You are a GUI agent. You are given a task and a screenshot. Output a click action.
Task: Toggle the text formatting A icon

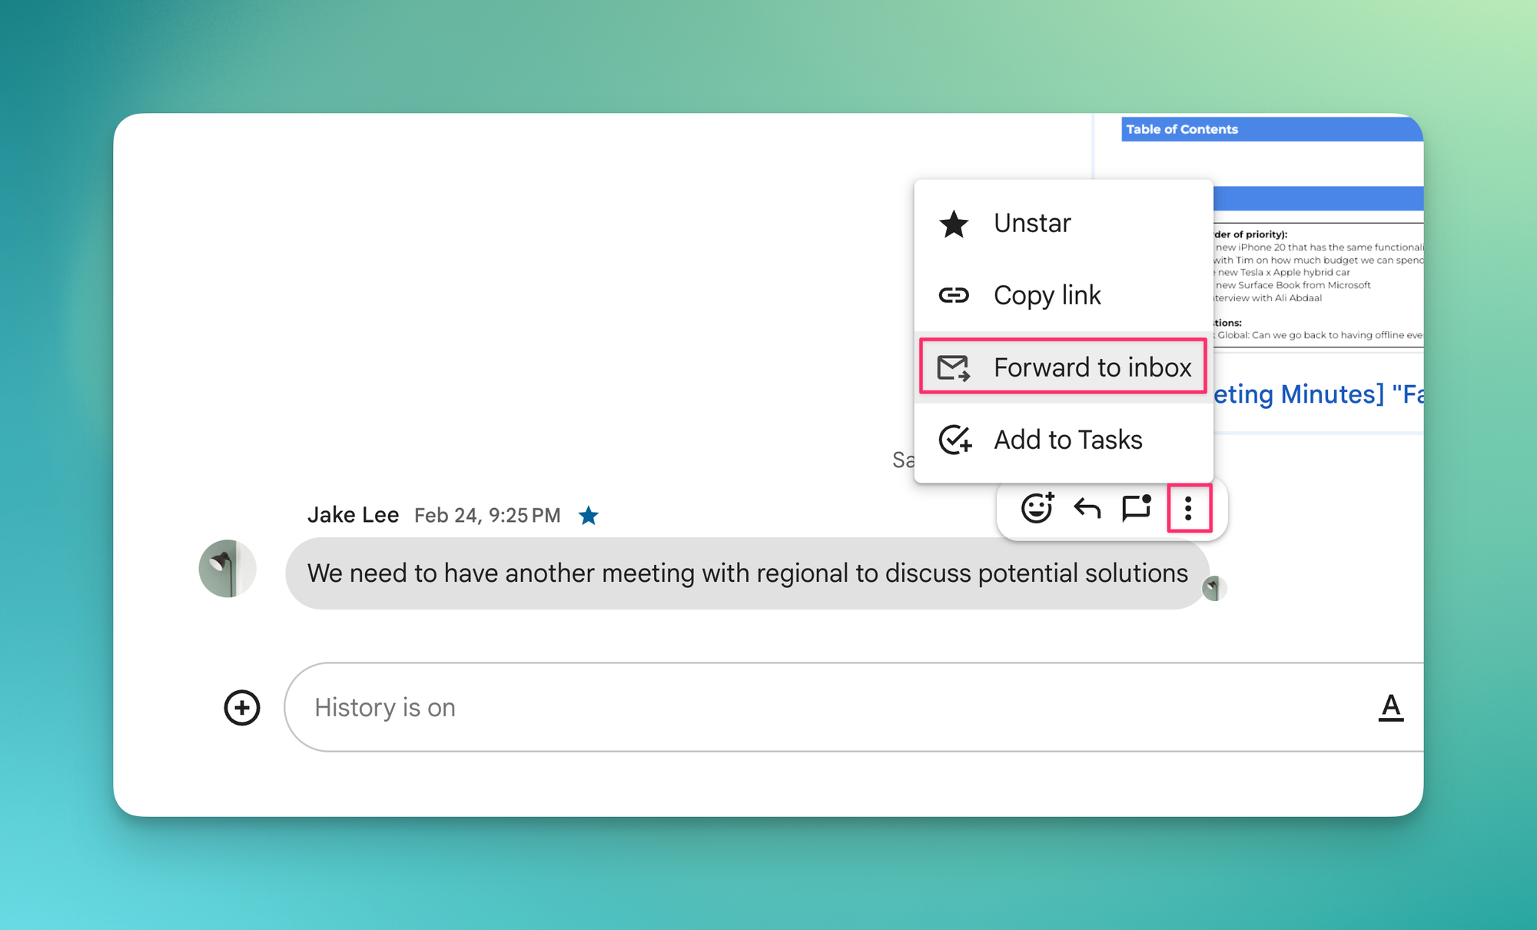tap(1390, 707)
